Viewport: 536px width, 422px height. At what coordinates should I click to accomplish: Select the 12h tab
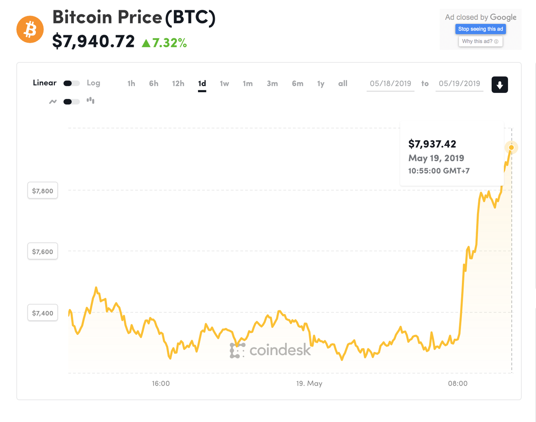178,83
